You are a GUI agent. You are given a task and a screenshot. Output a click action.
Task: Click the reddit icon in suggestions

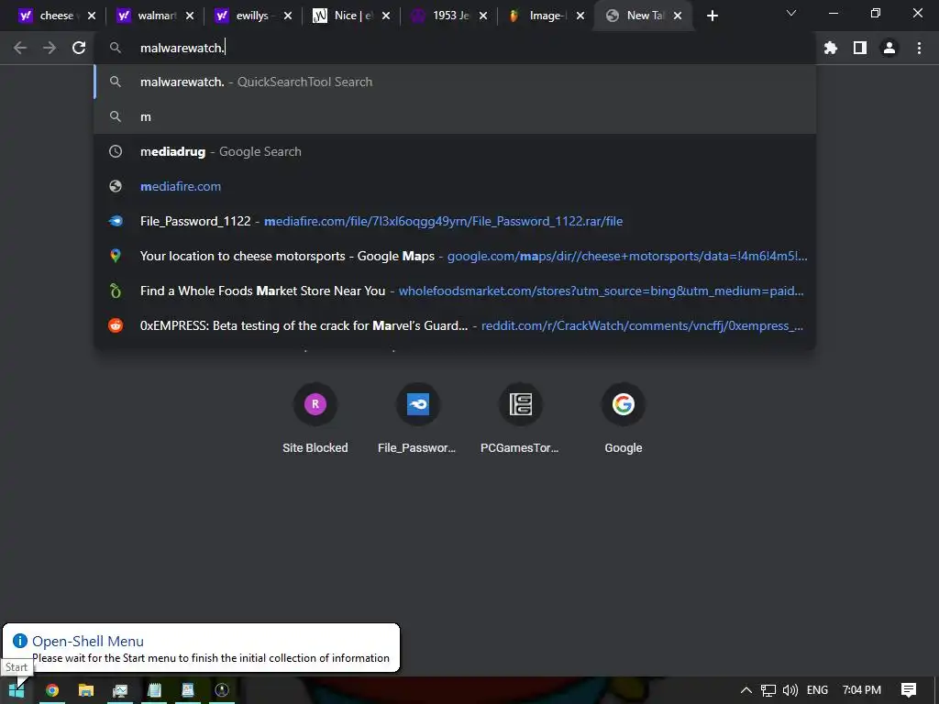pyautogui.click(x=116, y=325)
